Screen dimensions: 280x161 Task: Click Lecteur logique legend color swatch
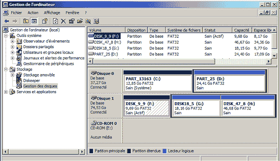coord(165,151)
